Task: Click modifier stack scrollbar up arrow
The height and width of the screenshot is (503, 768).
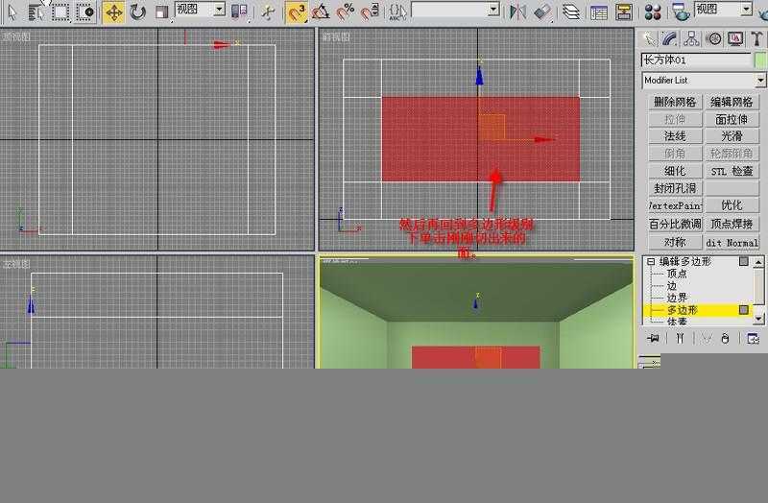Action: pos(758,262)
